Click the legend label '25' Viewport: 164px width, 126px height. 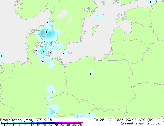click(50, 125)
